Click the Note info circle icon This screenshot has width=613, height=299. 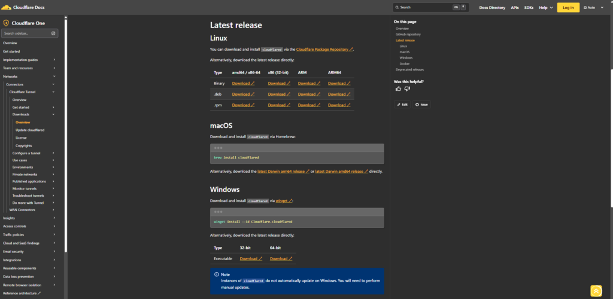[216, 274]
